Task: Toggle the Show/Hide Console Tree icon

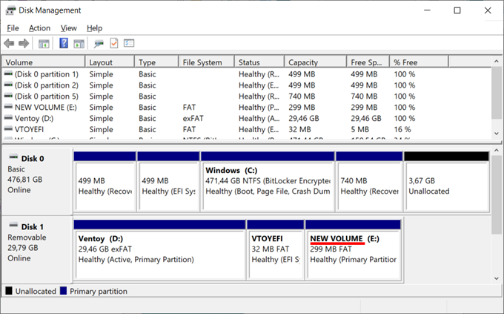Action: coord(44,44)
